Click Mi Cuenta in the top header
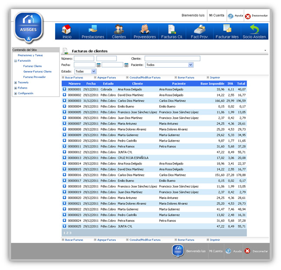The width and height of the screenshot is (281, 270). coord(217,15)
